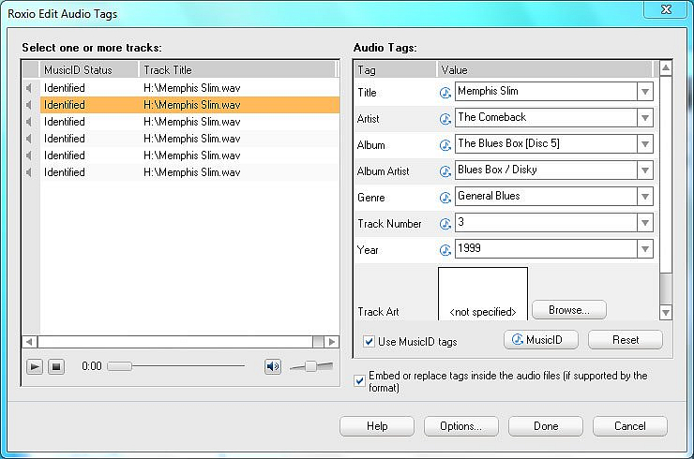The image size is (694, 459).
Task: Expand the Year dropdown showing 1999
Action: [644, 249]
